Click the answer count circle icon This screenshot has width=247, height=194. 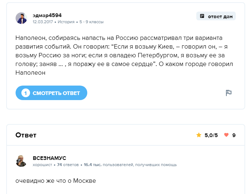25,93
